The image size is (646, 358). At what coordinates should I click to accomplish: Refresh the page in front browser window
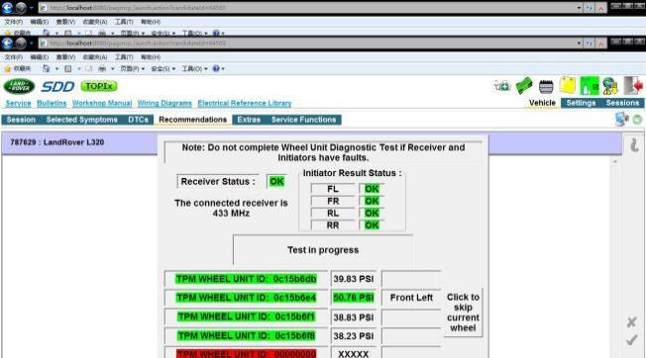click(590, 44)
